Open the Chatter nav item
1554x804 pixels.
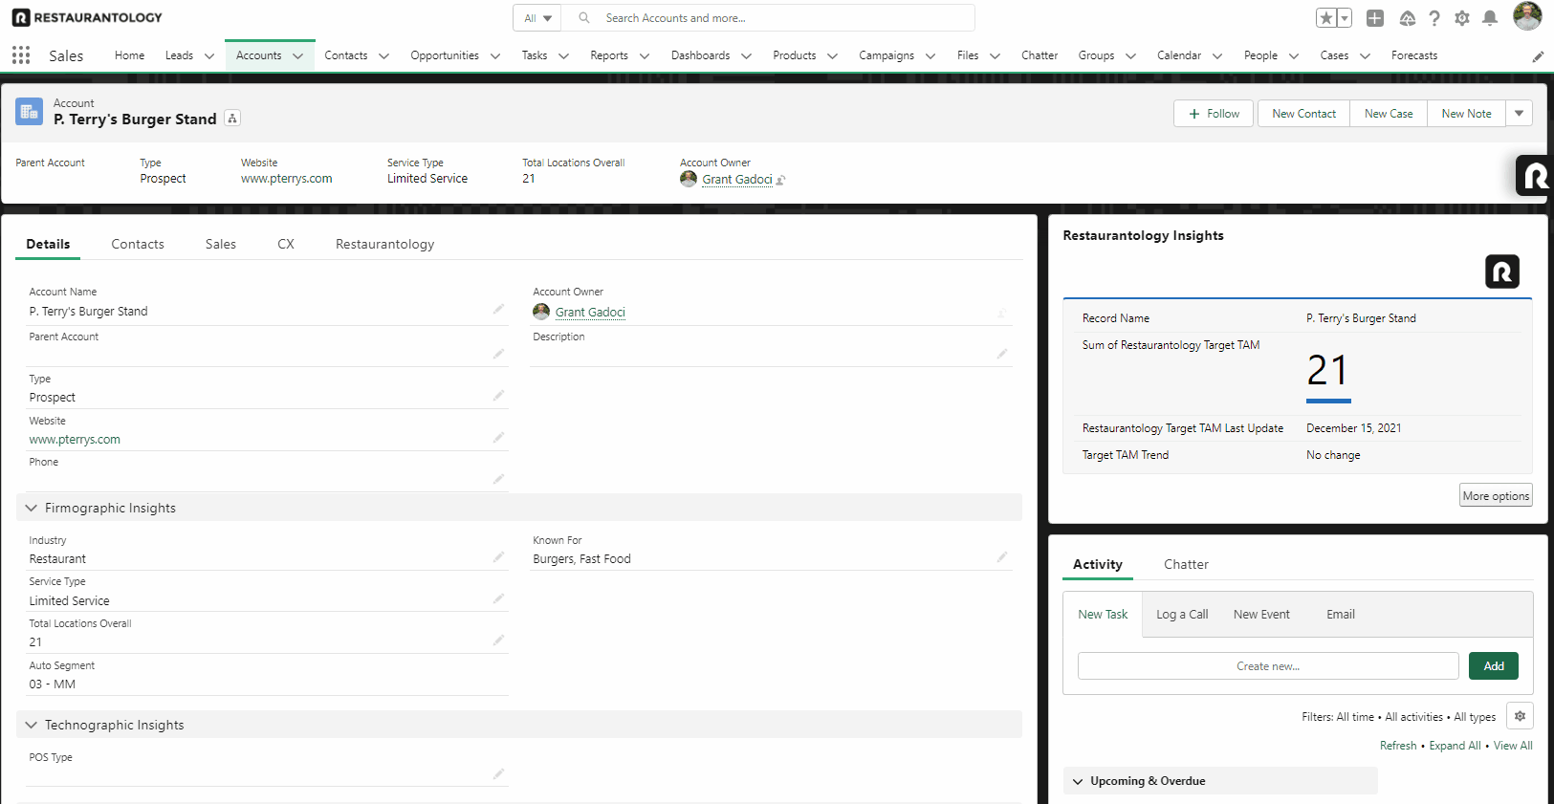pyautogui.click(x=1040, y=55)
